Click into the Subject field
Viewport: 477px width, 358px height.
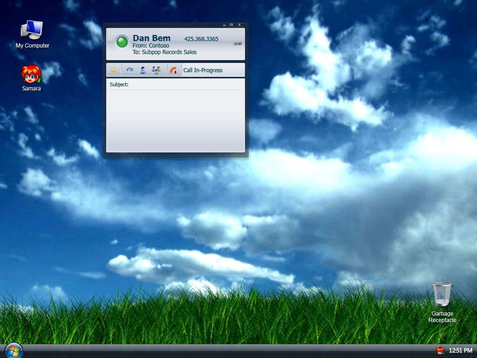click(176, 84)
